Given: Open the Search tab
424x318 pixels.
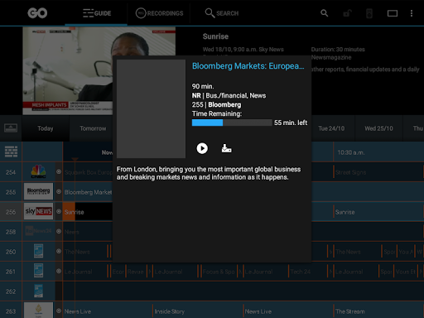Looking at the screenshot, I should [x=222, y=13].
